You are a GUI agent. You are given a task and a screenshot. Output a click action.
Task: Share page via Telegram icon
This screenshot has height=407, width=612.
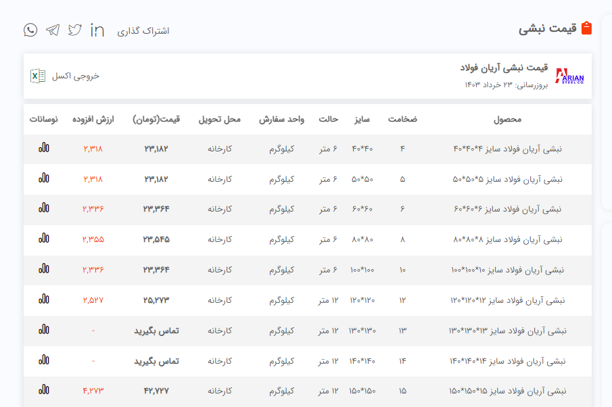coord(53,30)
